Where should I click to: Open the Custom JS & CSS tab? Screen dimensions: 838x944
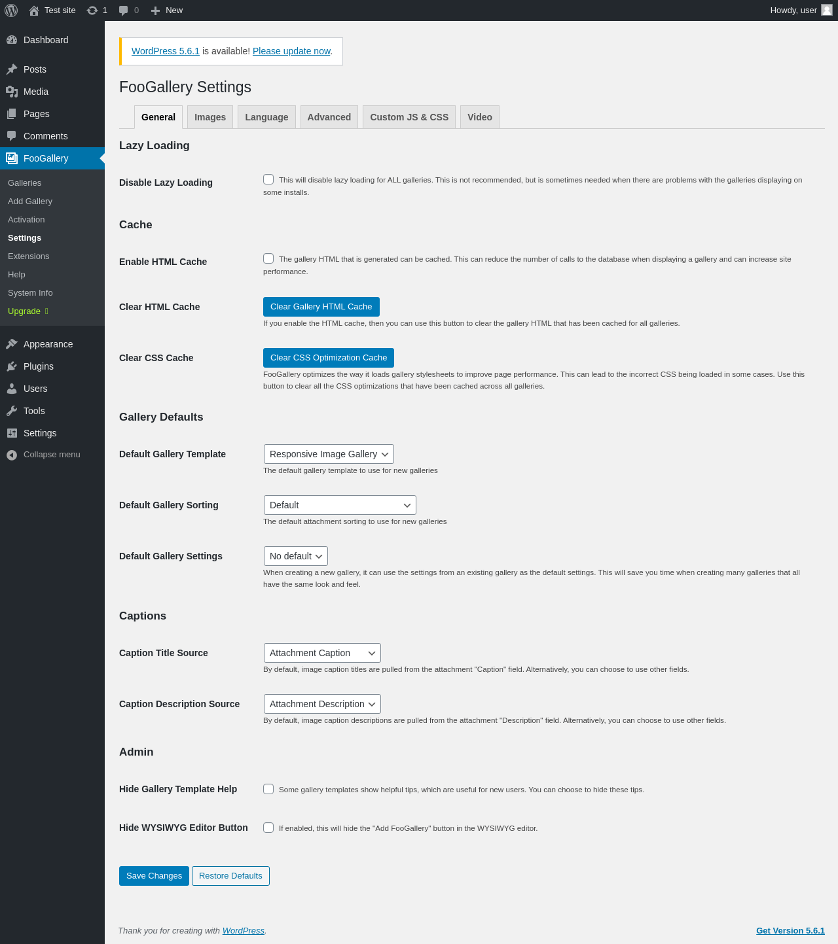[409, 117]
